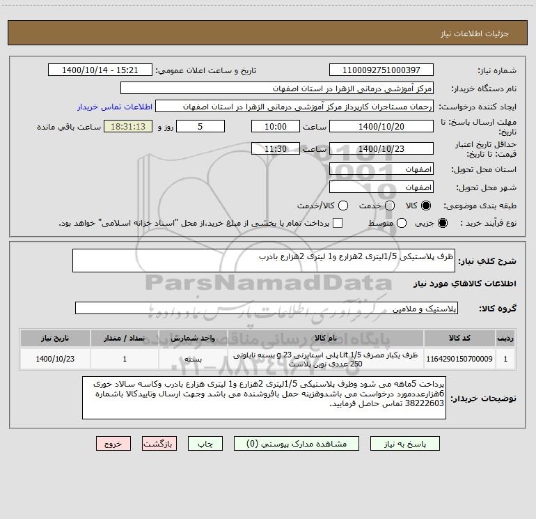Select the کالا/خدمت radio button
Image resolution: width=536 pixels, height=519 pixels.
tap(343, 206)
